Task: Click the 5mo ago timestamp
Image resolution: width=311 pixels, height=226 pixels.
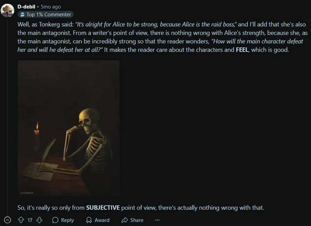Action: click(x=51, y=7)
